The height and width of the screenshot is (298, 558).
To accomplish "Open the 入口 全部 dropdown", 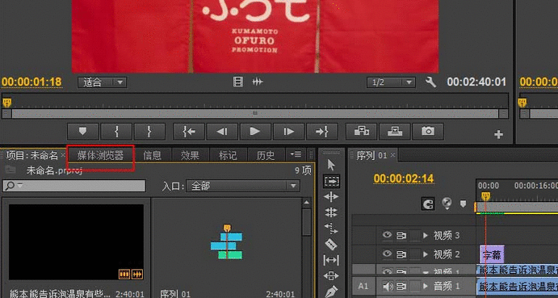I will click(x=243, y=186).
